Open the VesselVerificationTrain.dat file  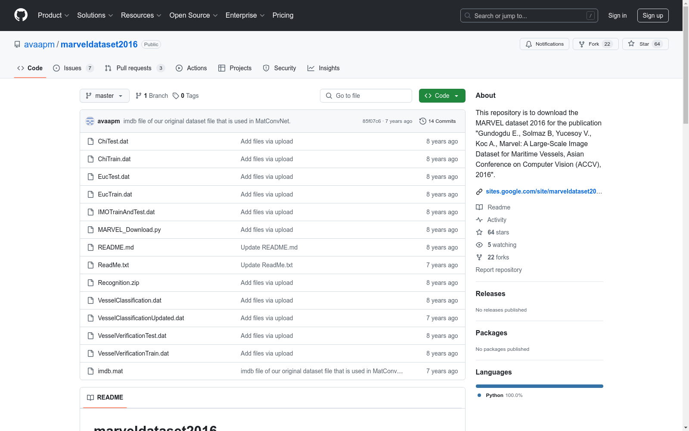133,353
